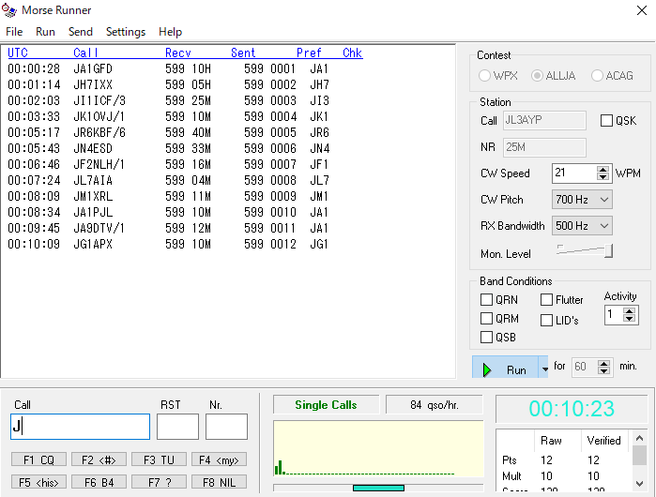The width and height of the screenshot is (656, 497).
Task: Click the cyan RIT tuning indicator bar
Action: point(378,488)
